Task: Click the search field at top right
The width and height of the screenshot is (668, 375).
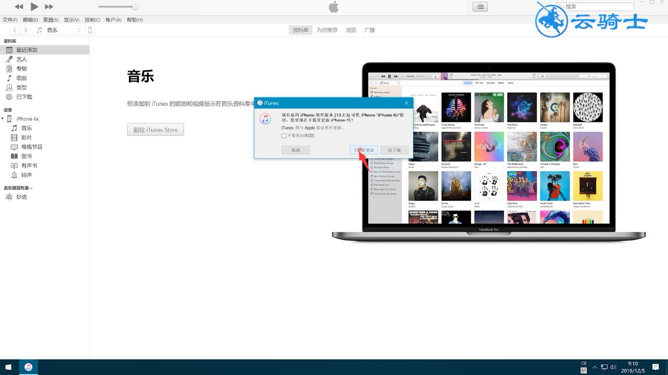Action: (594, 7)
